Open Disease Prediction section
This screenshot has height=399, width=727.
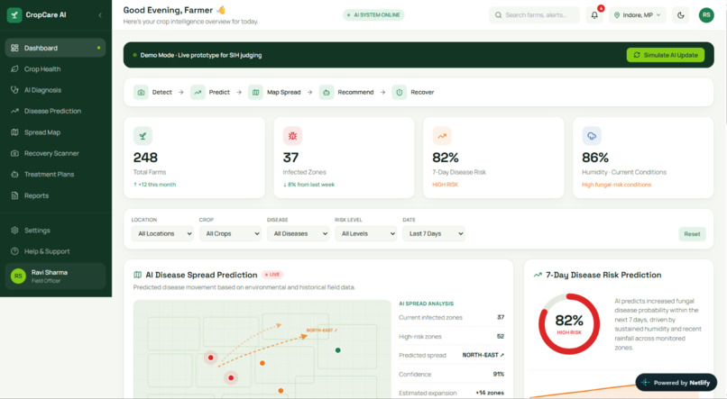click(55, 111)
